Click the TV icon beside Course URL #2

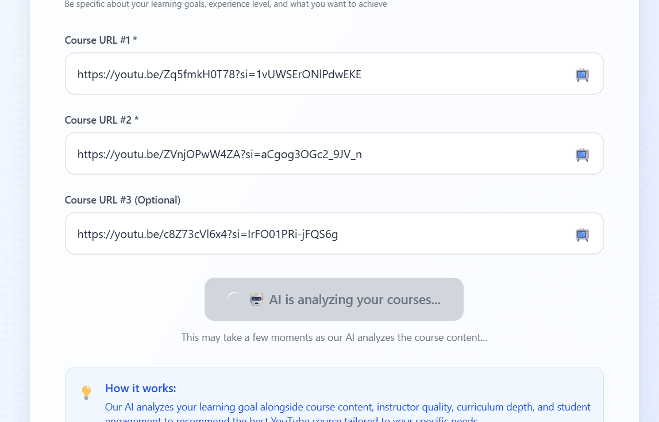pyautogui.click(x=582, y=154)
